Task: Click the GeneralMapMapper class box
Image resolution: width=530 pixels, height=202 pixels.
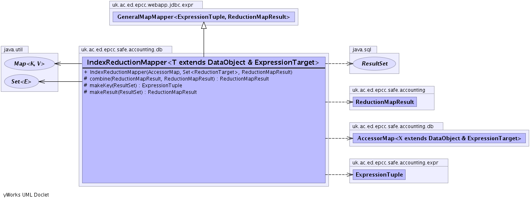Action: coord(204,17)
